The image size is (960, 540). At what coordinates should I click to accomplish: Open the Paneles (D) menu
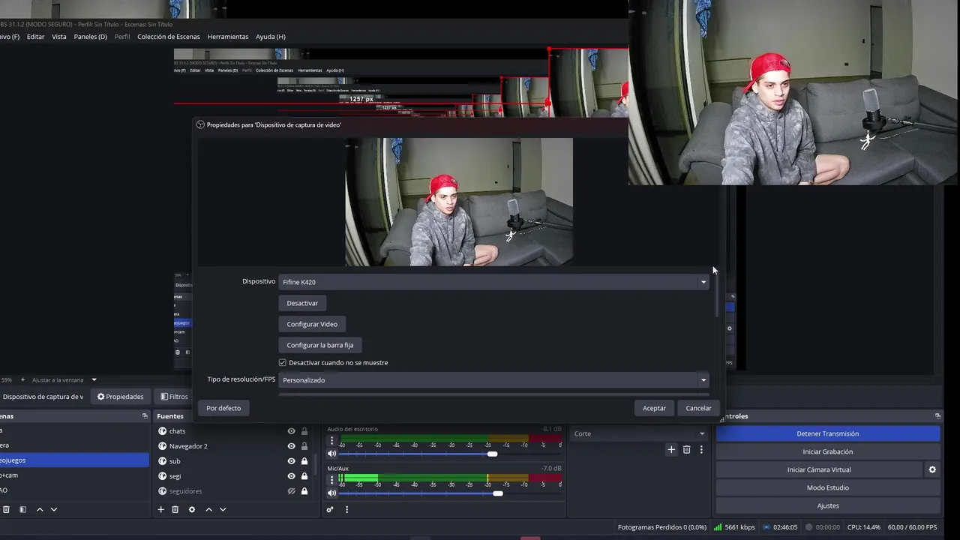click(x=90, y=37)
